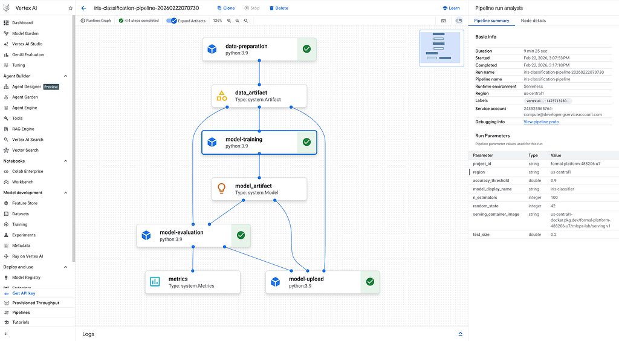Select the data_artifact node

259,96
